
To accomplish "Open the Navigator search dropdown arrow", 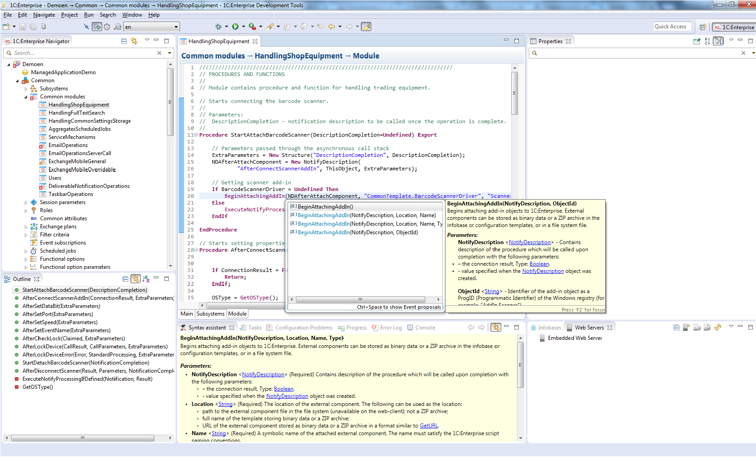I will point(170,53).
